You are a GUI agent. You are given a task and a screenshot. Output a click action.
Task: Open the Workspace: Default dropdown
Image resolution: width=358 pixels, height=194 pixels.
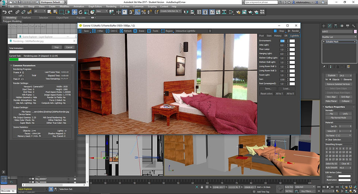click(52, 2)
